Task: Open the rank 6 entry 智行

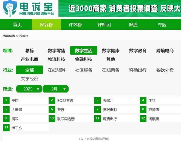Action: (71, 110)
